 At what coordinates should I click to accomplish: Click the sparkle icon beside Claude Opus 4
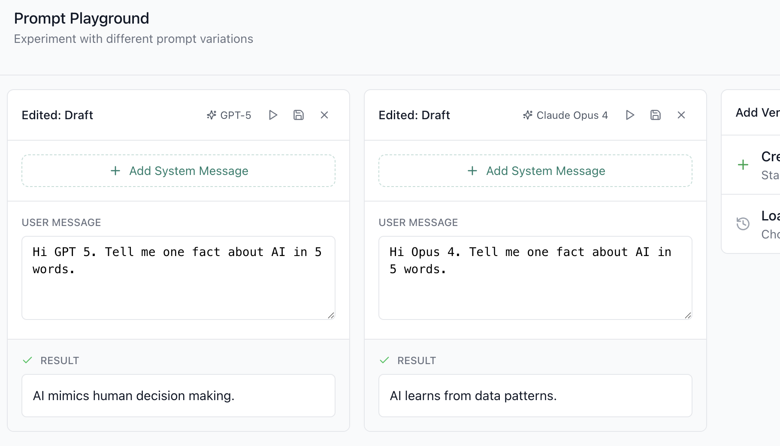coord(528,115)
